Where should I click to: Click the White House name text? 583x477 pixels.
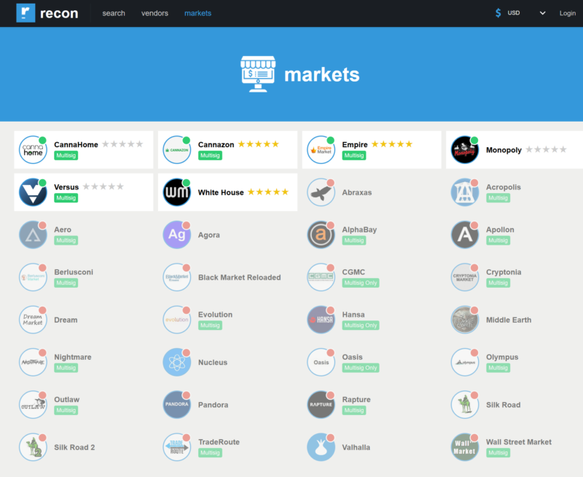point(221,192)
